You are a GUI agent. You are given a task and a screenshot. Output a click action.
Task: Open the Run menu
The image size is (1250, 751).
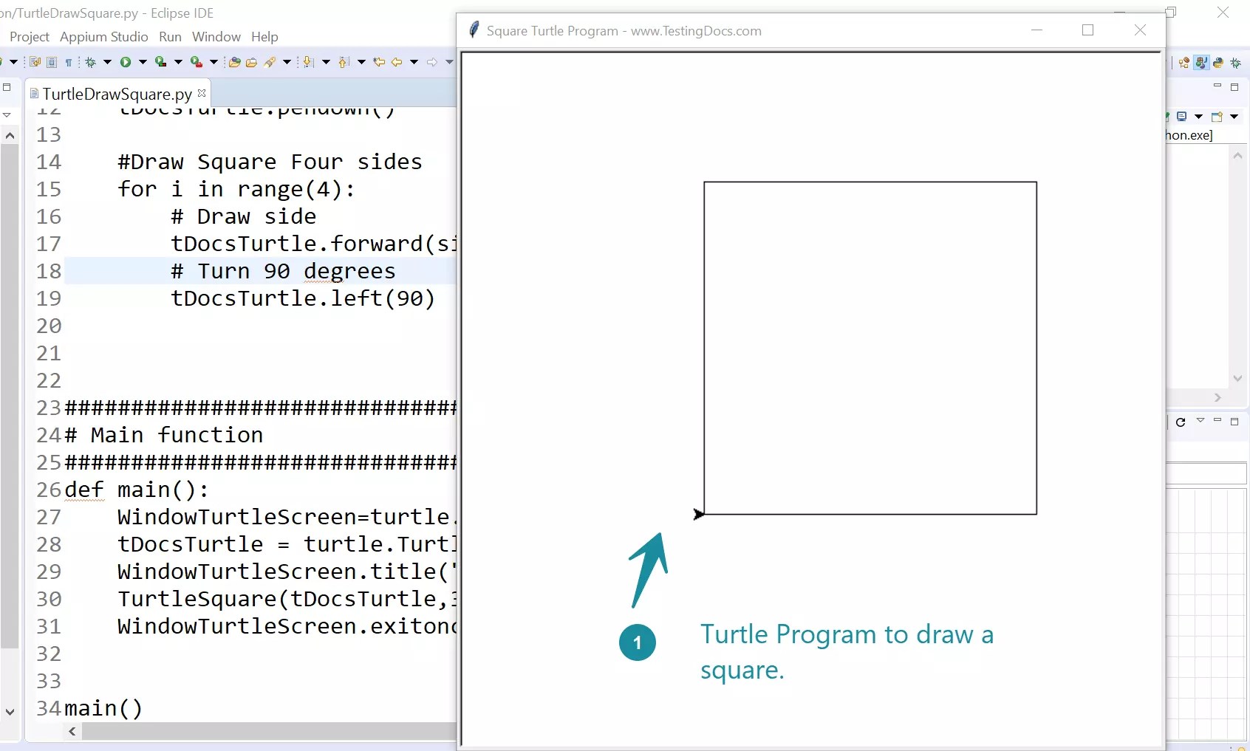(170, 36)
